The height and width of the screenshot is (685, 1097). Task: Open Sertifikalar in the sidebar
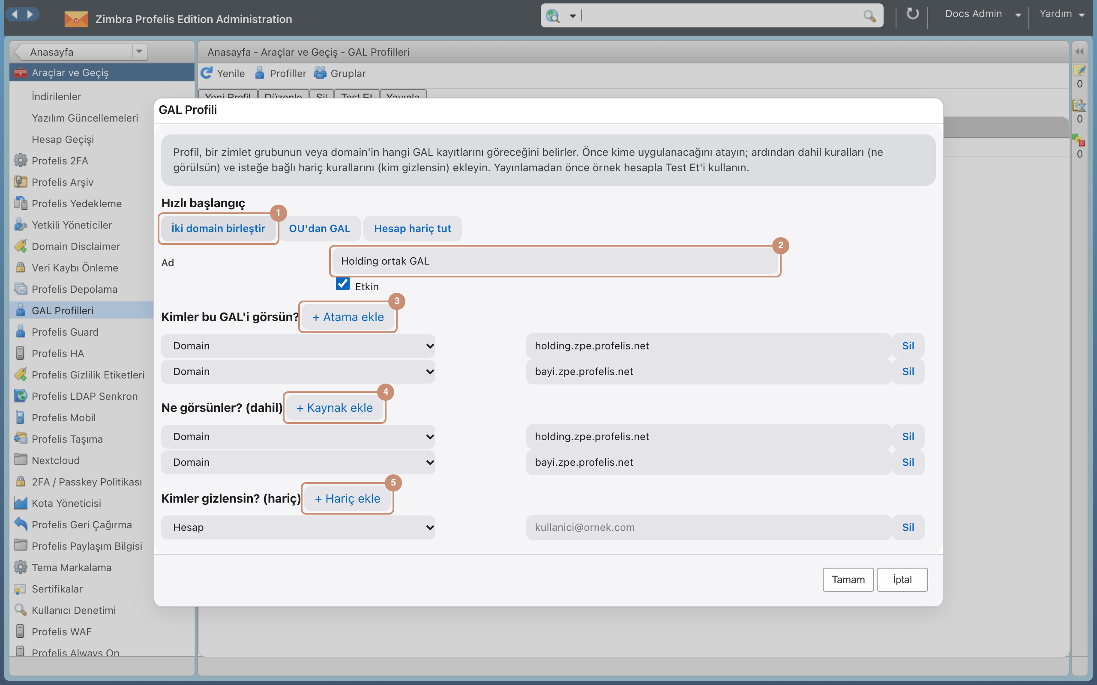[x=57, y=589]
